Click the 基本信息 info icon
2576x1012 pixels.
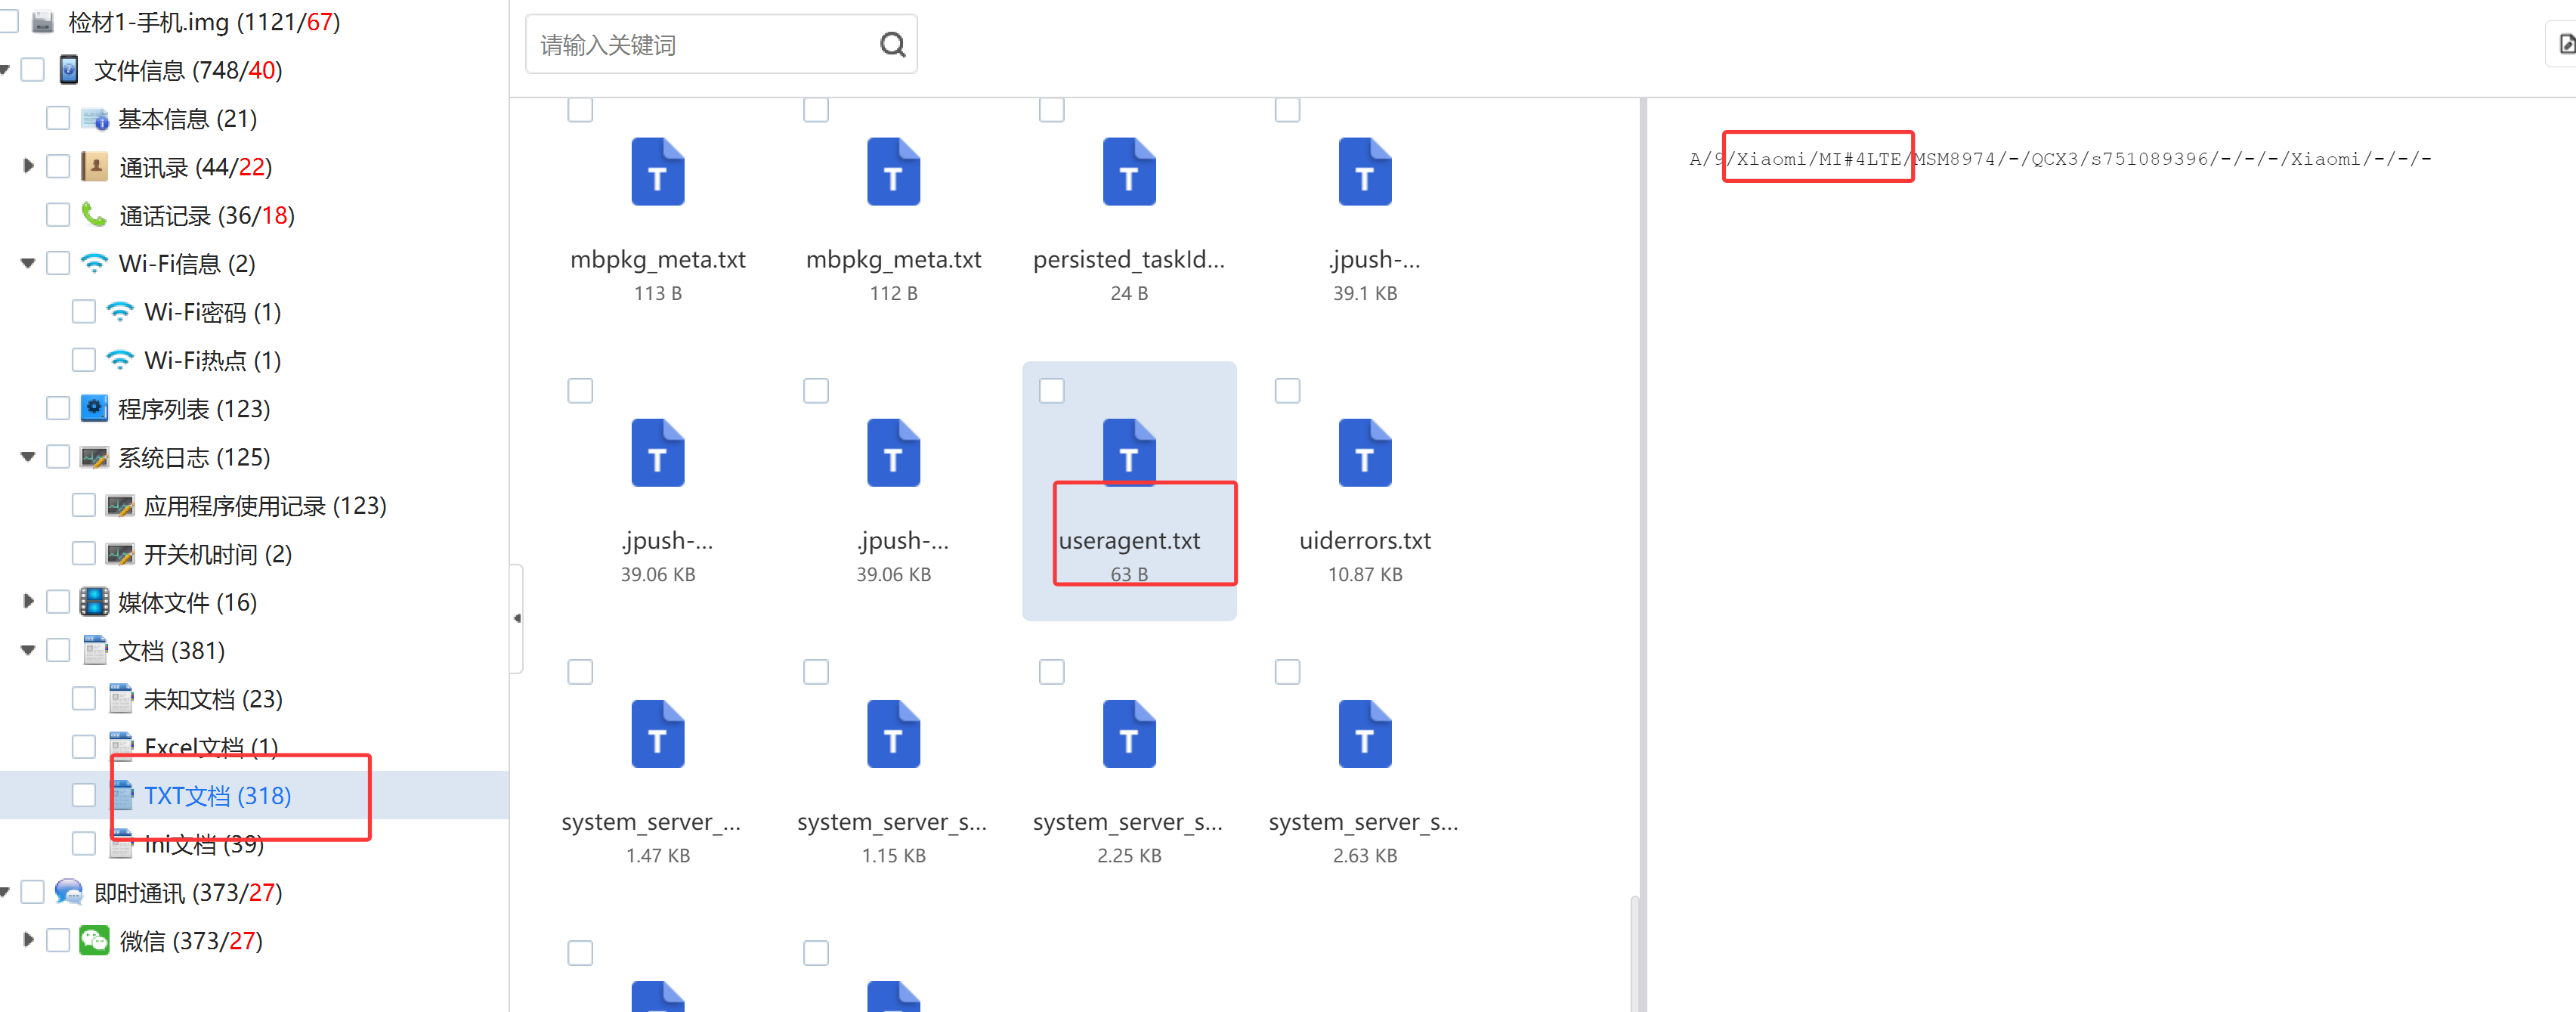coord(95,118)
